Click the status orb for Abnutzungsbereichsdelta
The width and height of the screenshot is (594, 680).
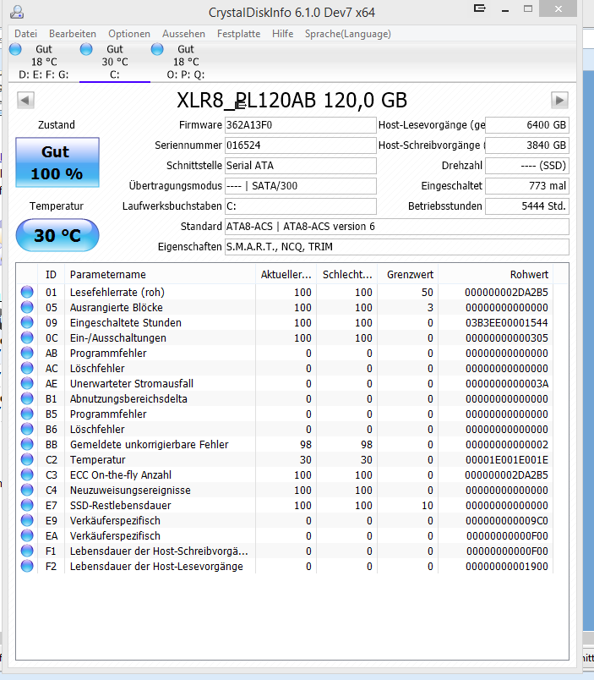tap(27, 398)
